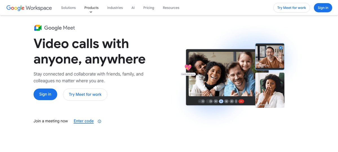Go to the AI nav item
Image resolution: width=338 pixels, height=152 pixels.
point(133,8)
